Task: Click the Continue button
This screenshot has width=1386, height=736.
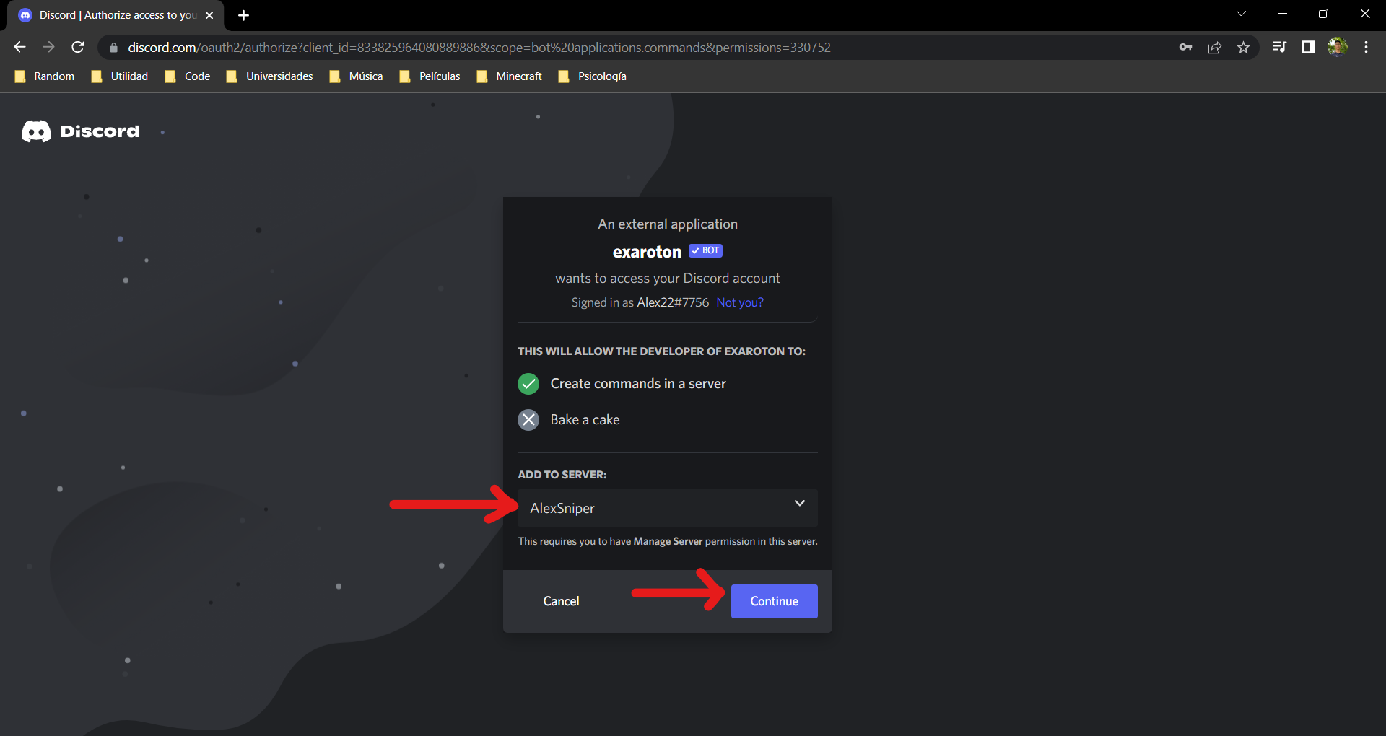Action: click(x=774, y=601)
